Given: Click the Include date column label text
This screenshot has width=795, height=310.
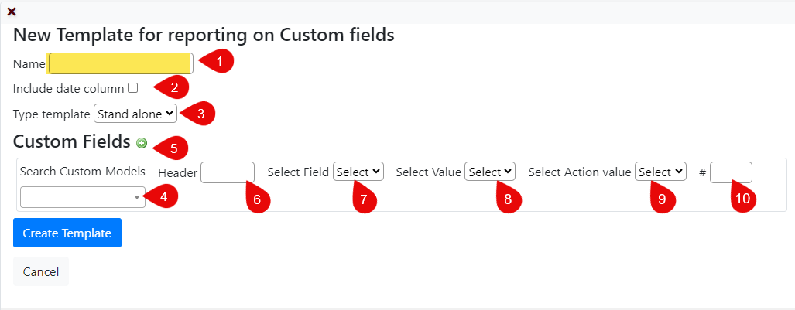Looking at the screenshot, I should pyautogui.click(x=68, y=89).
